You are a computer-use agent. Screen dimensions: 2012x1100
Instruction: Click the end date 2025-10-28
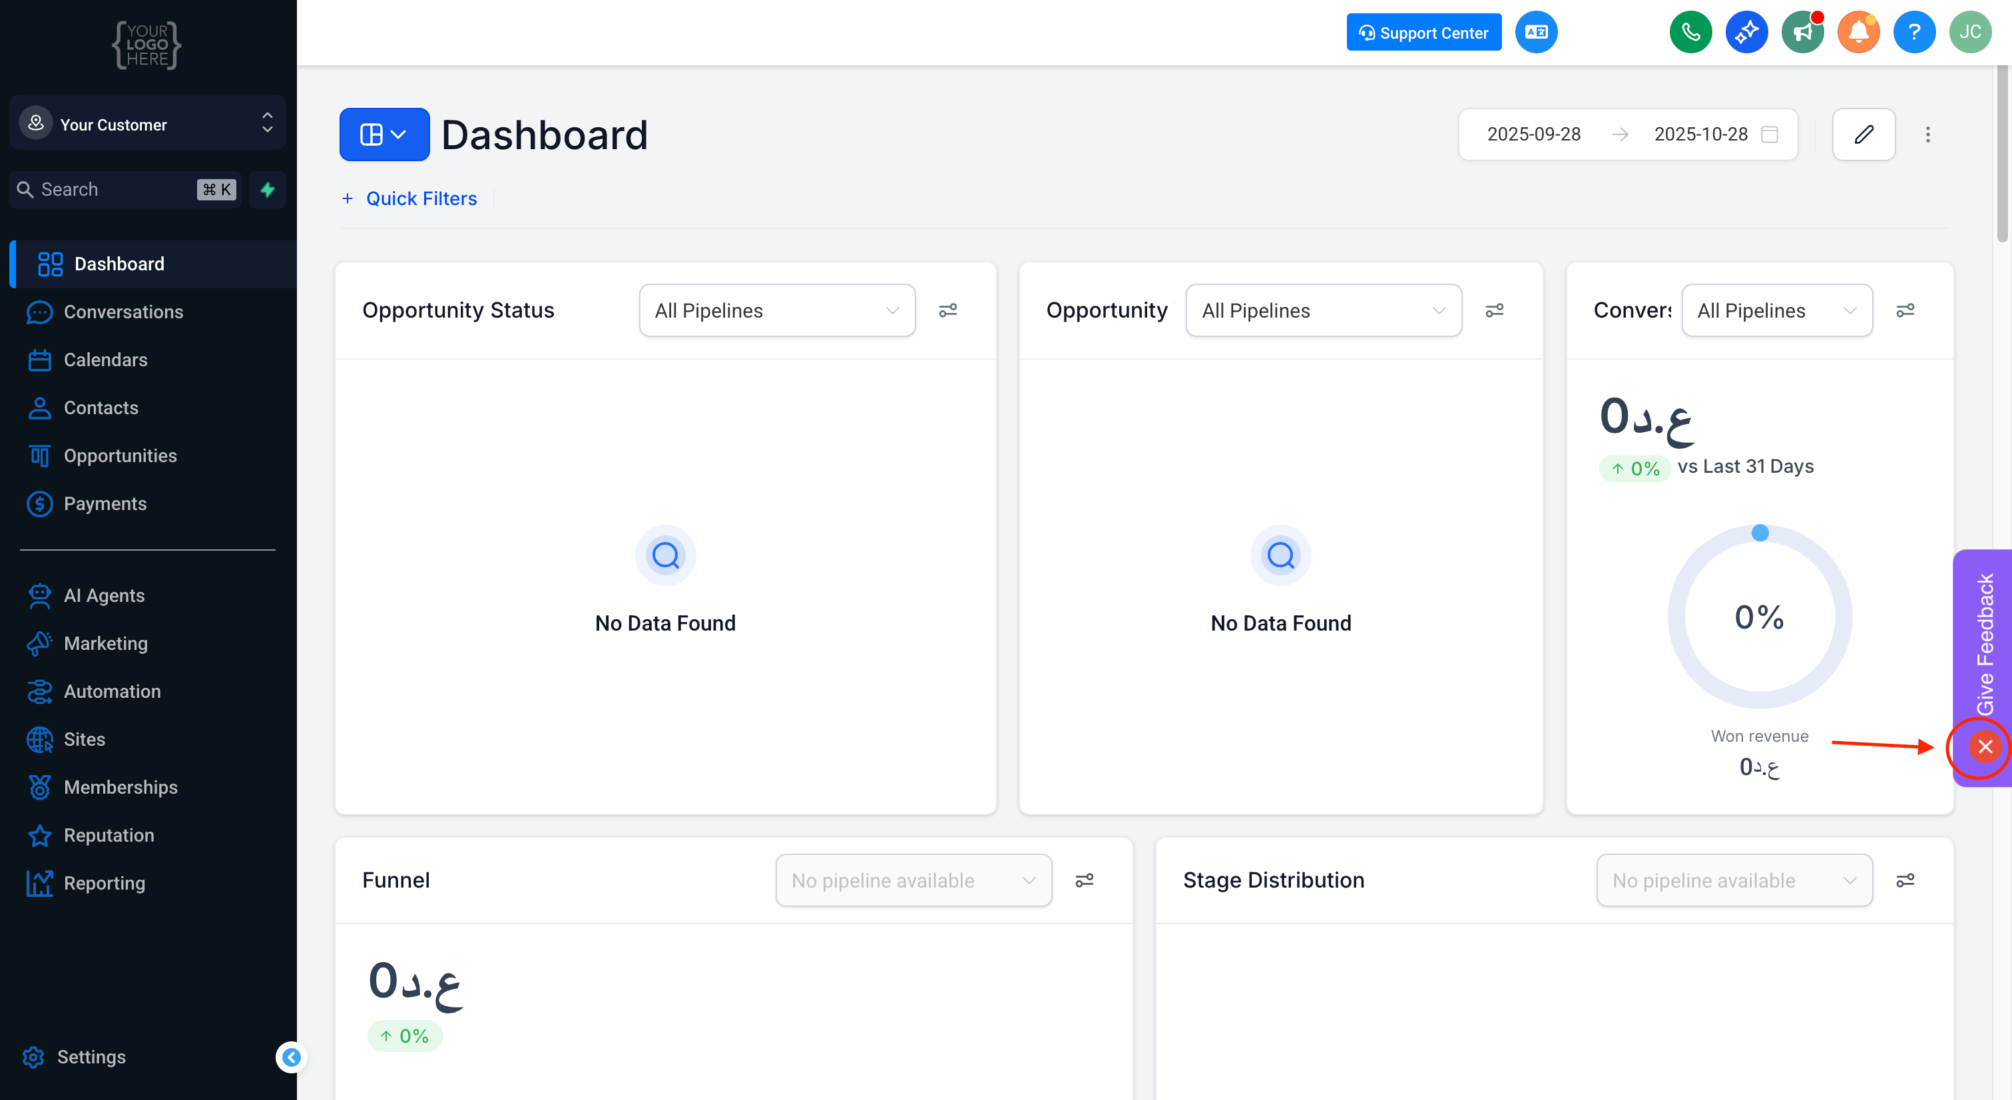pos(1700,135)
